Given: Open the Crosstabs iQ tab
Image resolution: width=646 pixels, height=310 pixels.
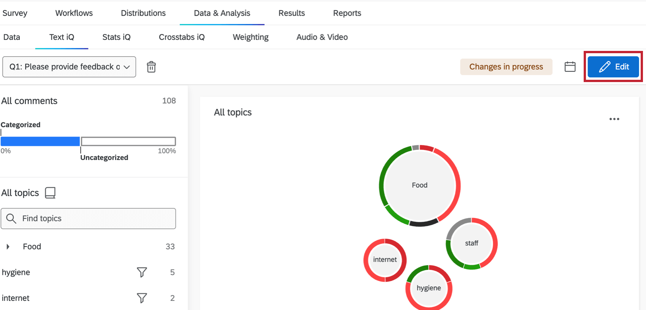Looking at the screenshot, I should 182,37.
